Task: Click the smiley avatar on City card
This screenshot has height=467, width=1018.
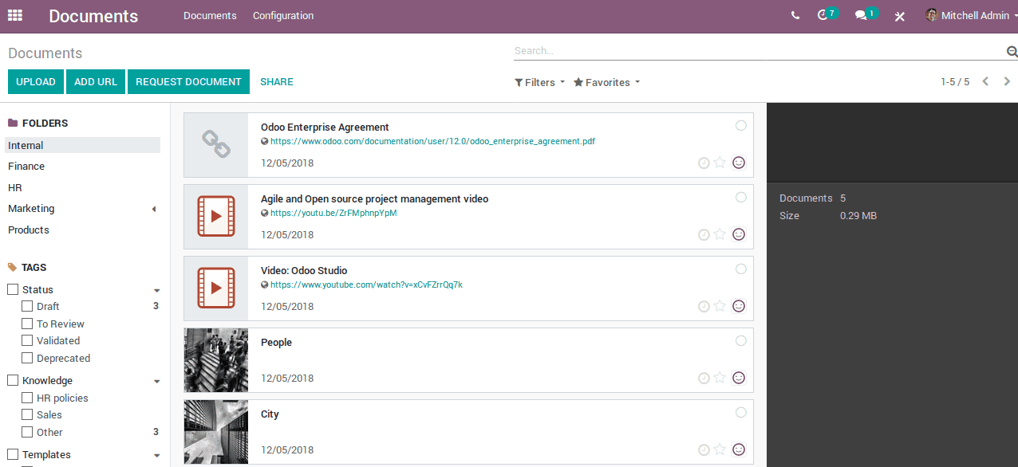Action: click(739, 449)
